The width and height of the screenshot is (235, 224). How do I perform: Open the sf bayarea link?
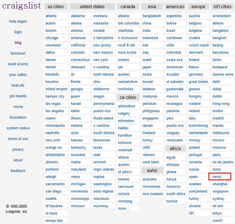[54, 206]
